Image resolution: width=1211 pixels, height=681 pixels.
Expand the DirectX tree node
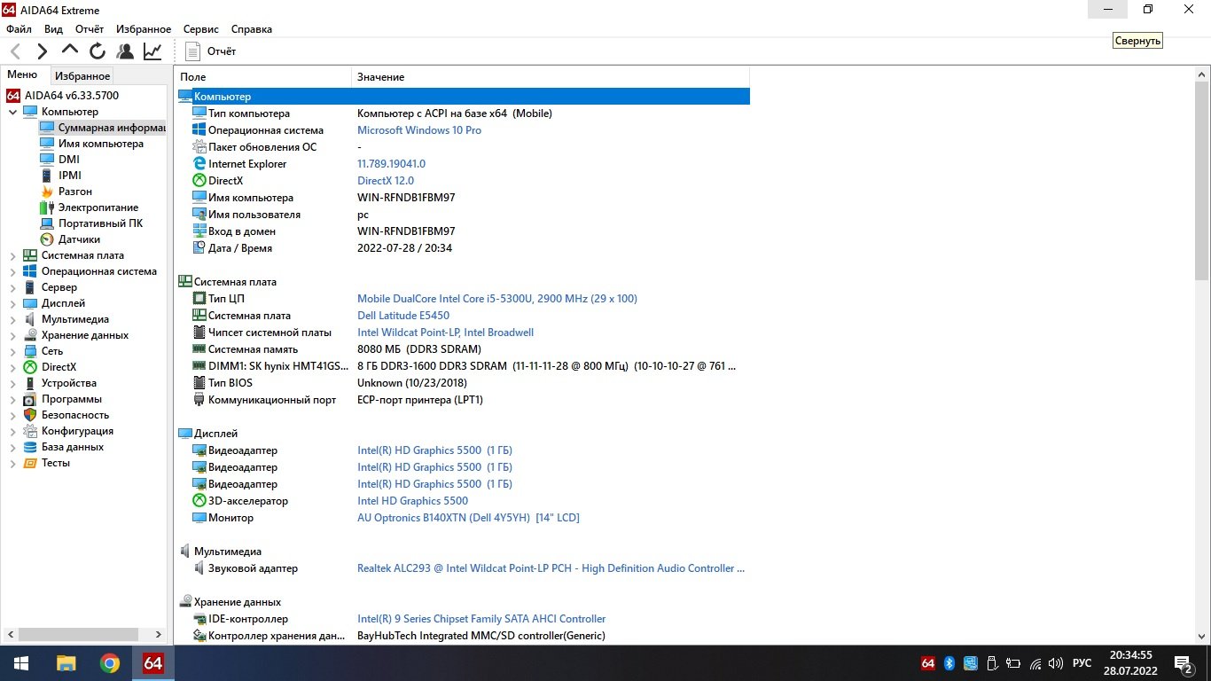(12, 367)
